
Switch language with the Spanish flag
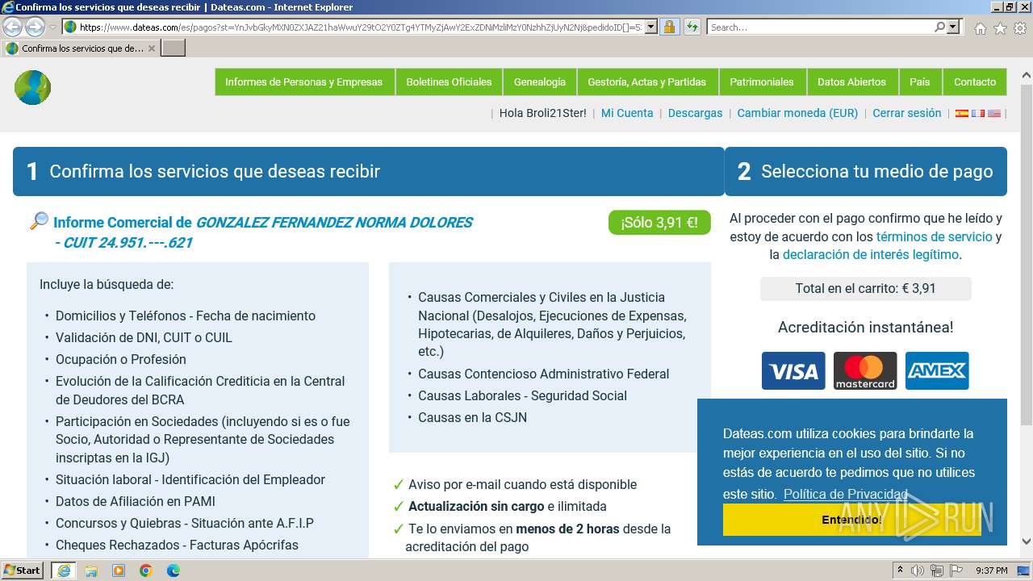(962, 114)
